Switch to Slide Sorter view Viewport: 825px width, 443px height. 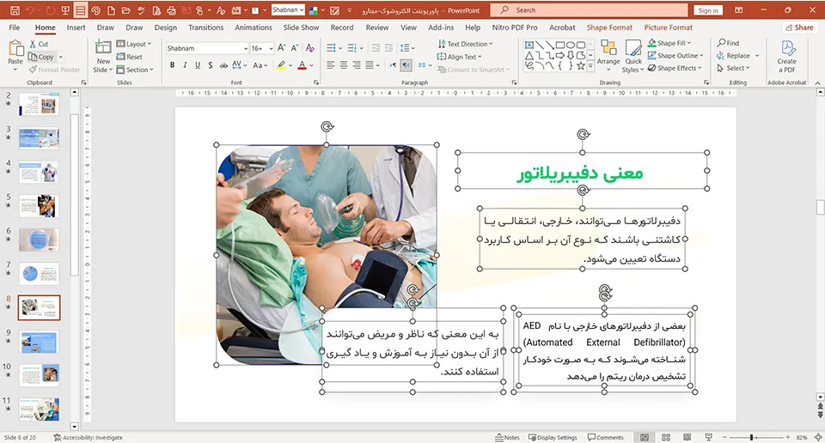[x=665, y=437]
